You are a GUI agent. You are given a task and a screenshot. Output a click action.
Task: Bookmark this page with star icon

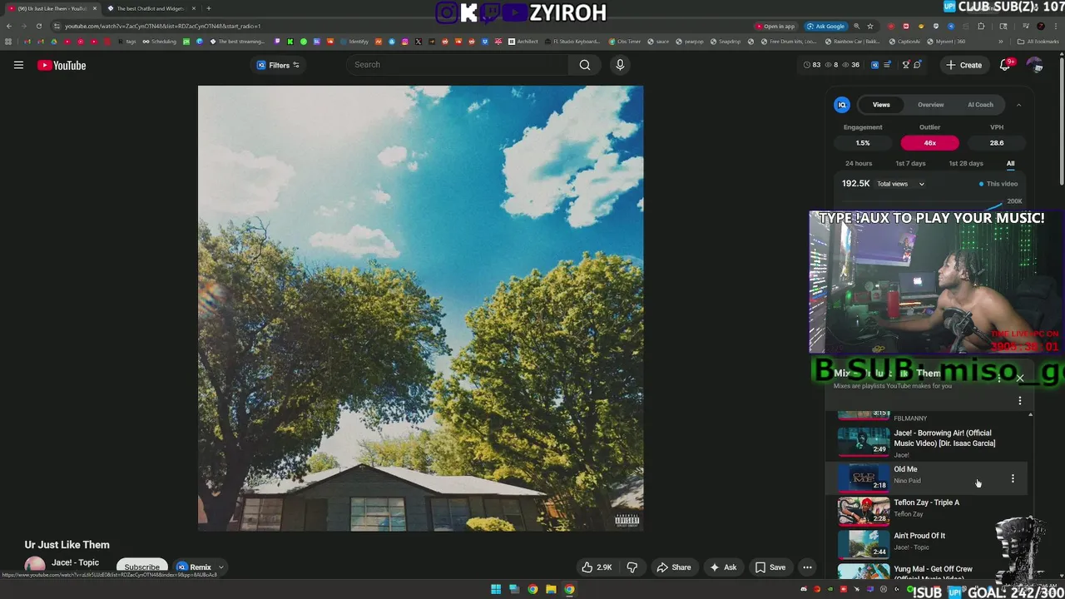tap(870, 26)
